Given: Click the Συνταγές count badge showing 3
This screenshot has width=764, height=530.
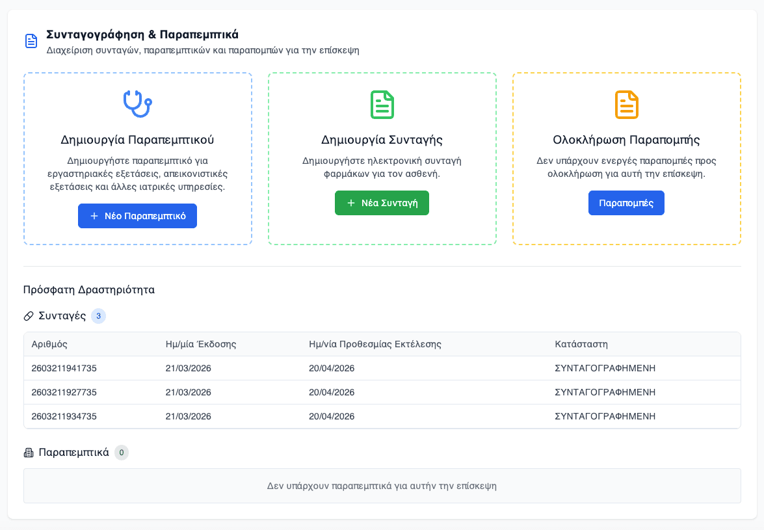Looking at the screenshot, I should [98, 316].
